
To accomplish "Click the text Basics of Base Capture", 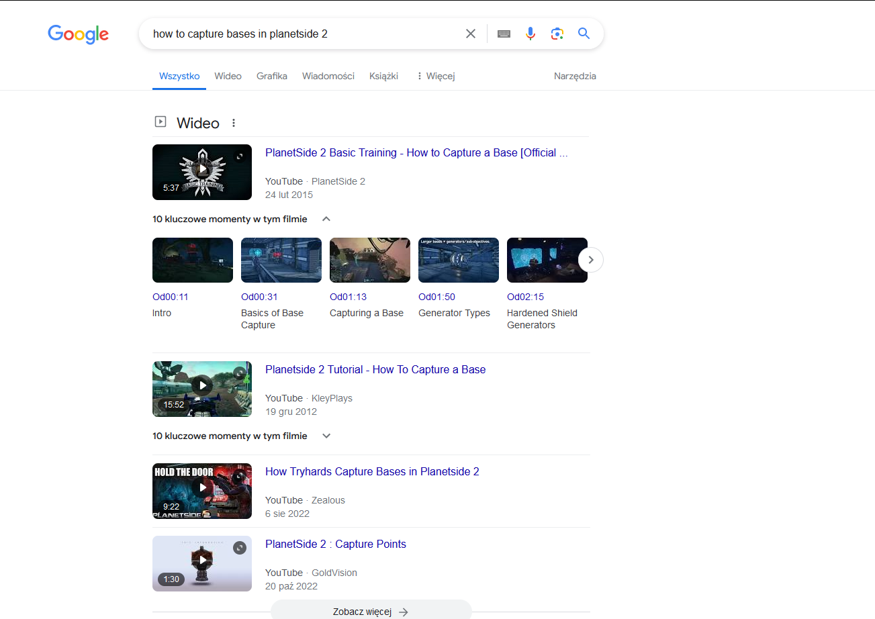I will tap(272, 319).
